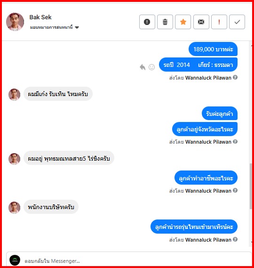Mark conversation as spam icon
254x268 pixels.
click(147, 22)
